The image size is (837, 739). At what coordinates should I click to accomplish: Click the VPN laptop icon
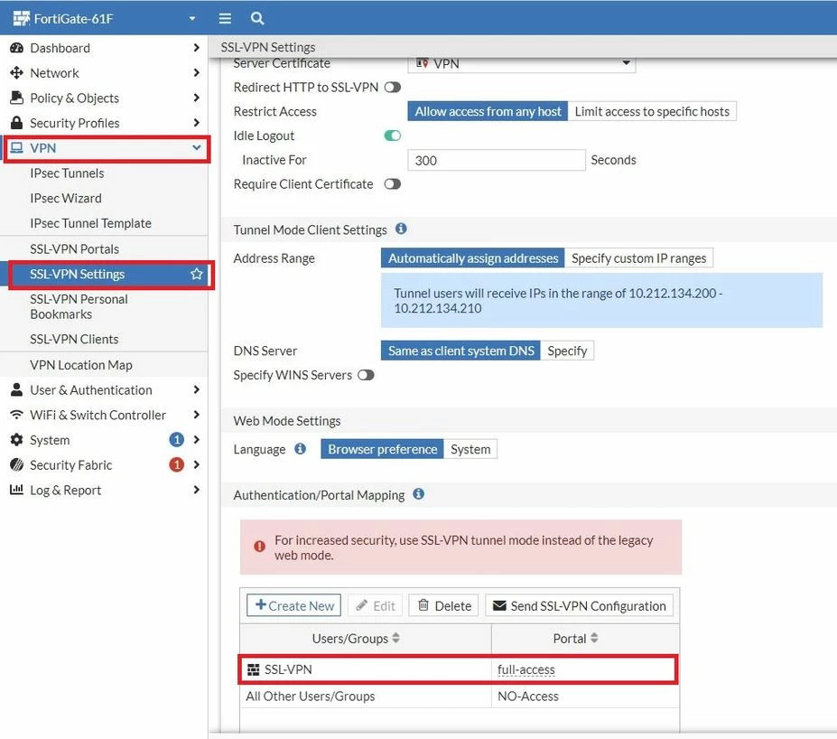[x=17, y=147]
